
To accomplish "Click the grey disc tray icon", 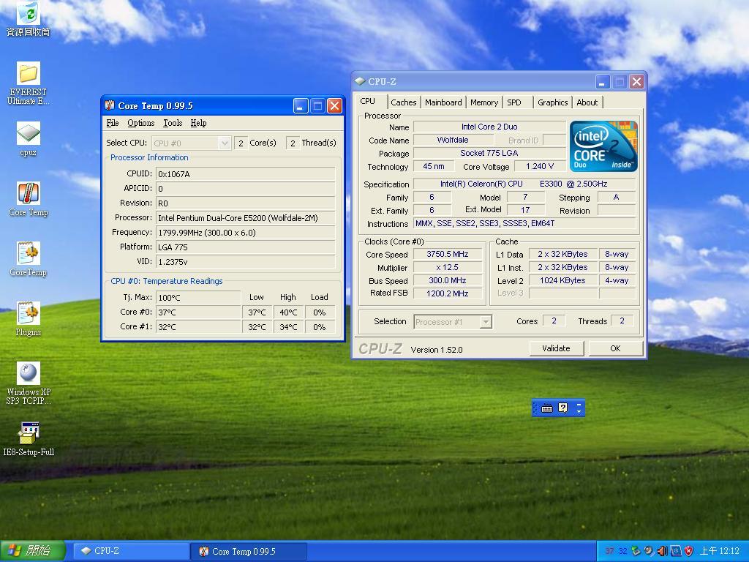I will tap(649, 551).
